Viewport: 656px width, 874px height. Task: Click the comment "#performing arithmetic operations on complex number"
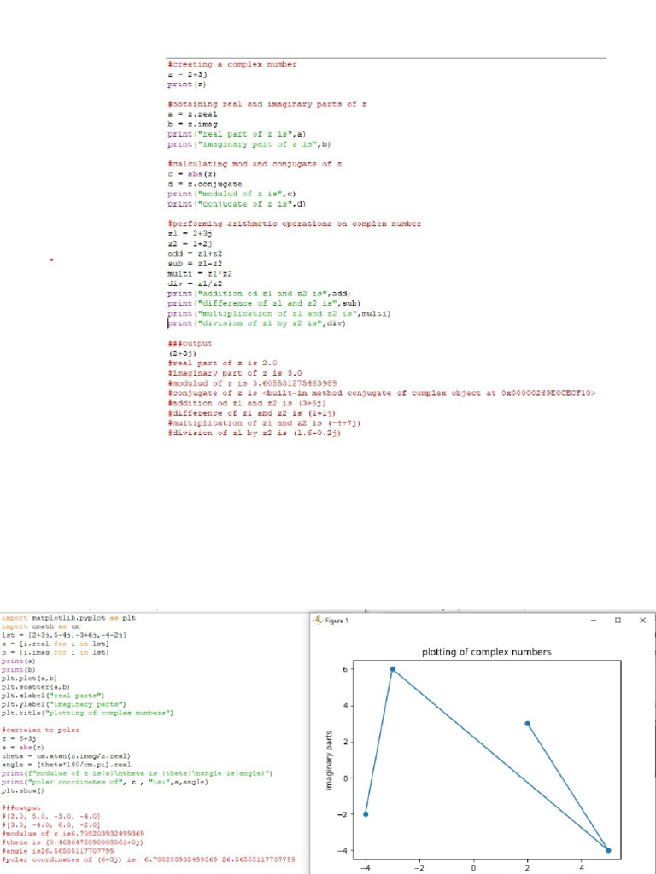295,224
